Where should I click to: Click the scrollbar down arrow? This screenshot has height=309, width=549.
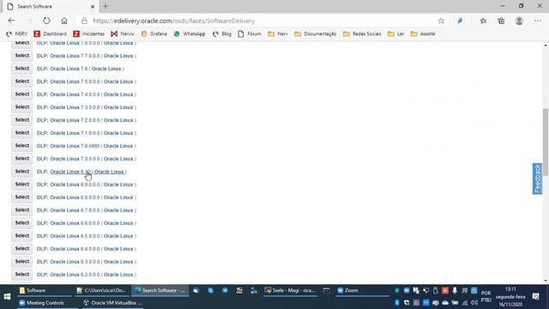tap(546, 281)
